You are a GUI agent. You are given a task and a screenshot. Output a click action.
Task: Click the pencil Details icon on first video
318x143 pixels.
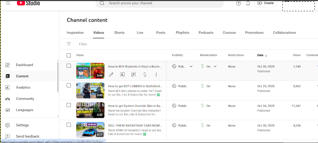[111, 74]
